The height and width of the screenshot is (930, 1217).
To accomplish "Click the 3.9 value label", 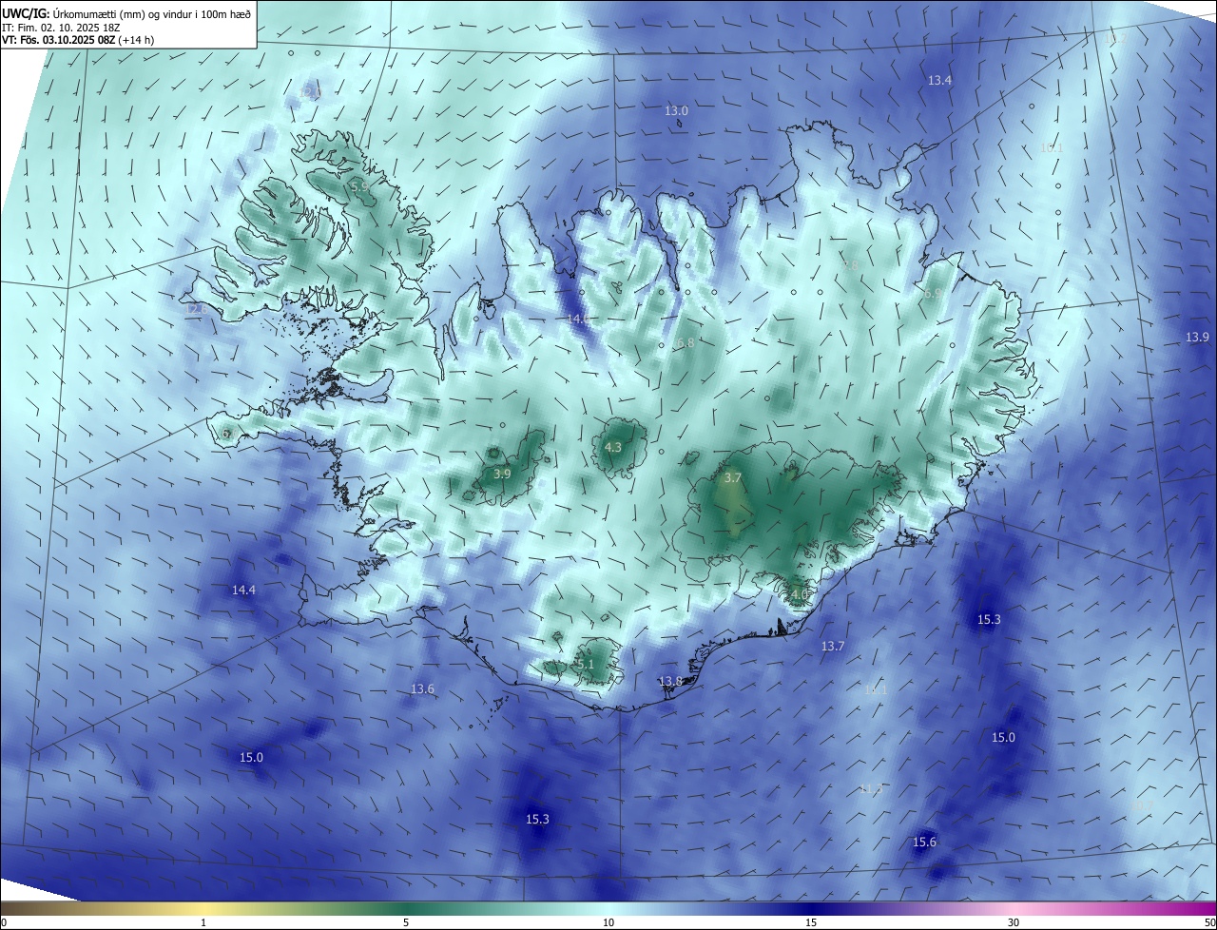I will [x=502, y=474].
